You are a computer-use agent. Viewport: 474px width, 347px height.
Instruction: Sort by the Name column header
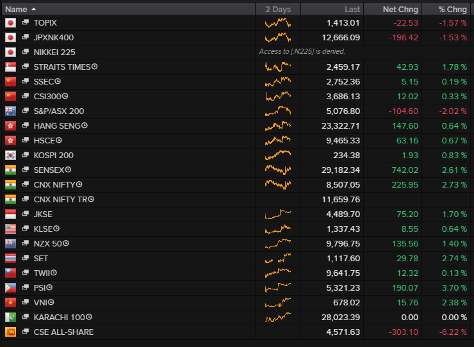(x=129, y=10)
